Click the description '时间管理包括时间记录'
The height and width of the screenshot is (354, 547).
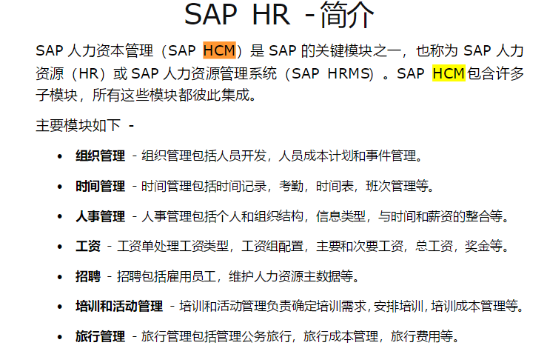point(204,186)
